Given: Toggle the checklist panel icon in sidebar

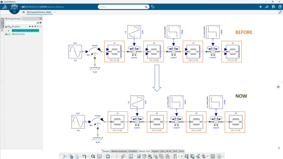Looking at the screenshot, I should tap(2, 27).
